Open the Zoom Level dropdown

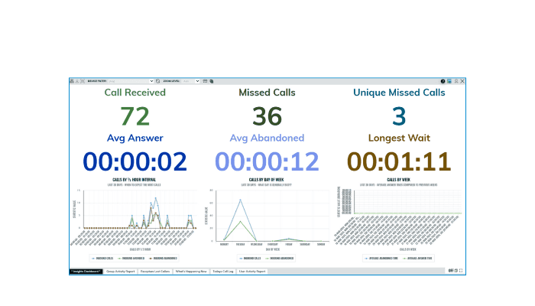click(x=191, y=81)
